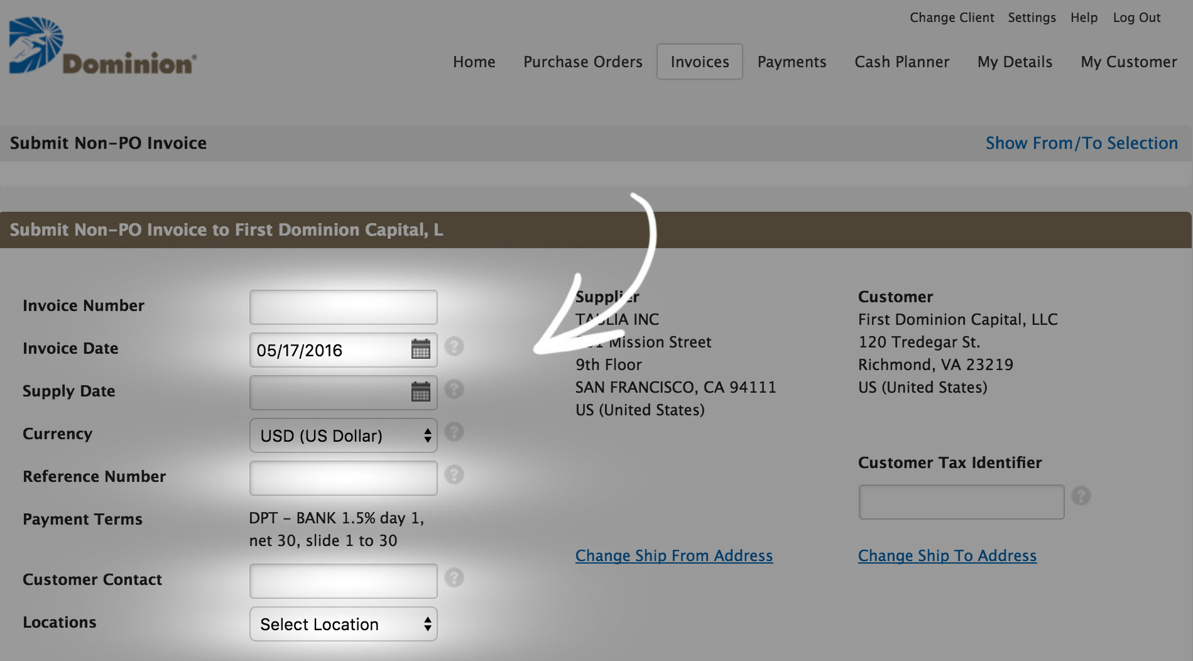Open the Supply Date calendar picker
Screen dimensions: 1193x661
pos(420,391)
